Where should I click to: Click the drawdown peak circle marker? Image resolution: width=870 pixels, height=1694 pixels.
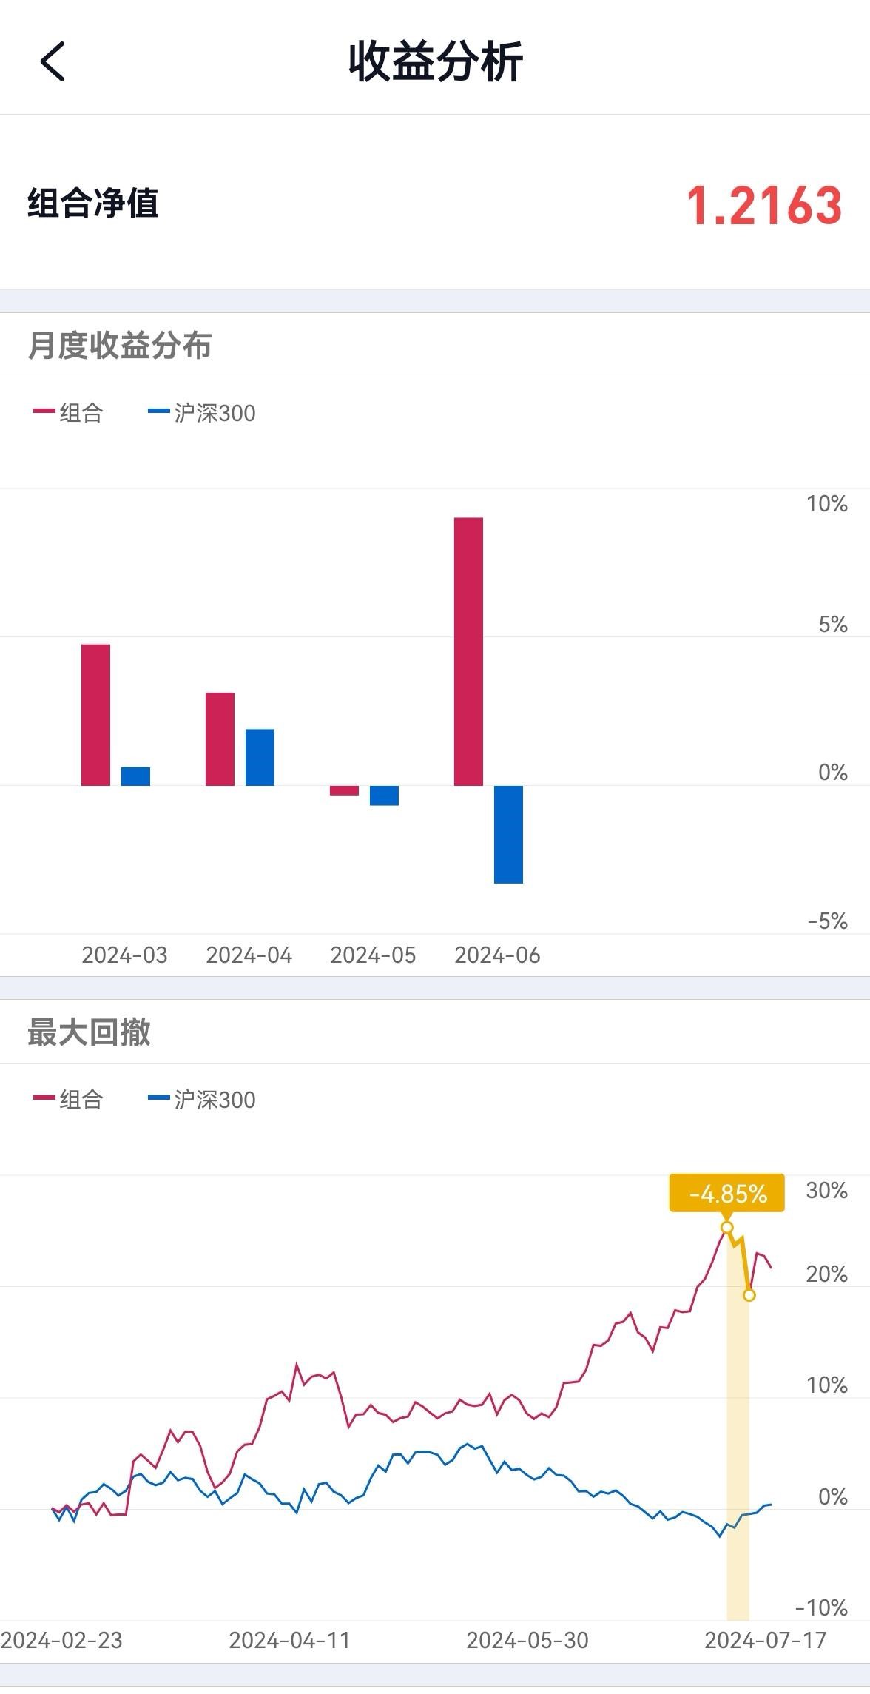point(726,1228)
